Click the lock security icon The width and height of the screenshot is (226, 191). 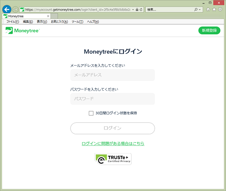pos(137,10)
